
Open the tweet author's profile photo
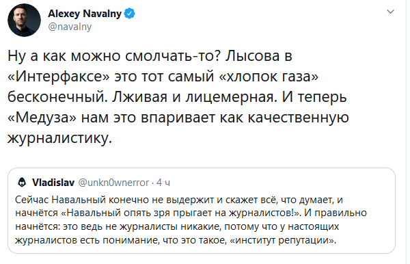pyautogui.click(x=24, y=20)
